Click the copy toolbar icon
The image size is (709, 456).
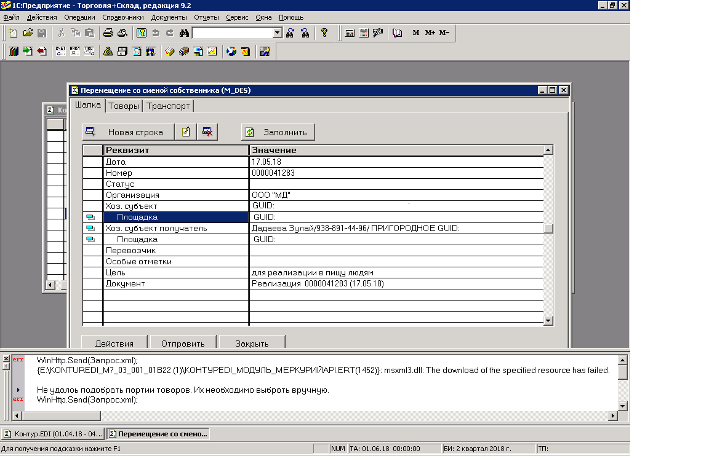point(76,33)
